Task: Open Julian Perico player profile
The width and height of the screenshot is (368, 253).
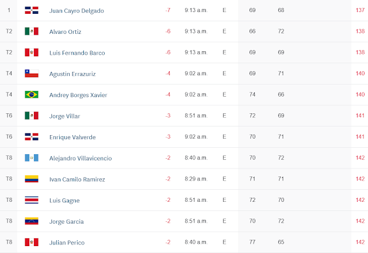Action: click(67, 243)
